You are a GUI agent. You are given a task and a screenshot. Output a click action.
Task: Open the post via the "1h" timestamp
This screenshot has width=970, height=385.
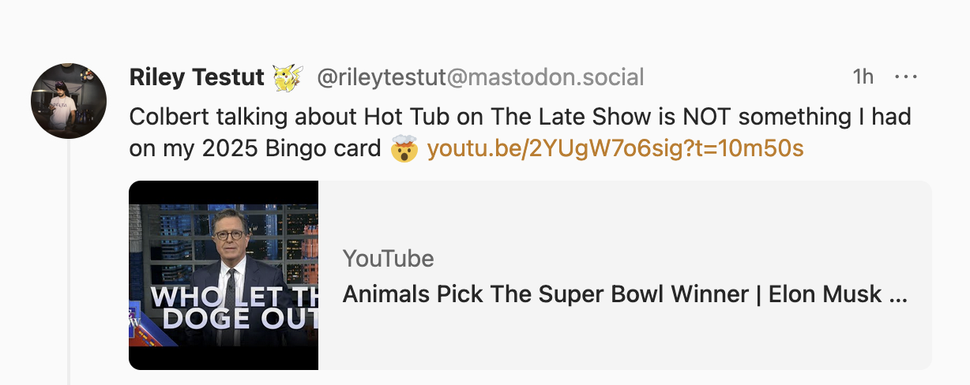point(863,77)
